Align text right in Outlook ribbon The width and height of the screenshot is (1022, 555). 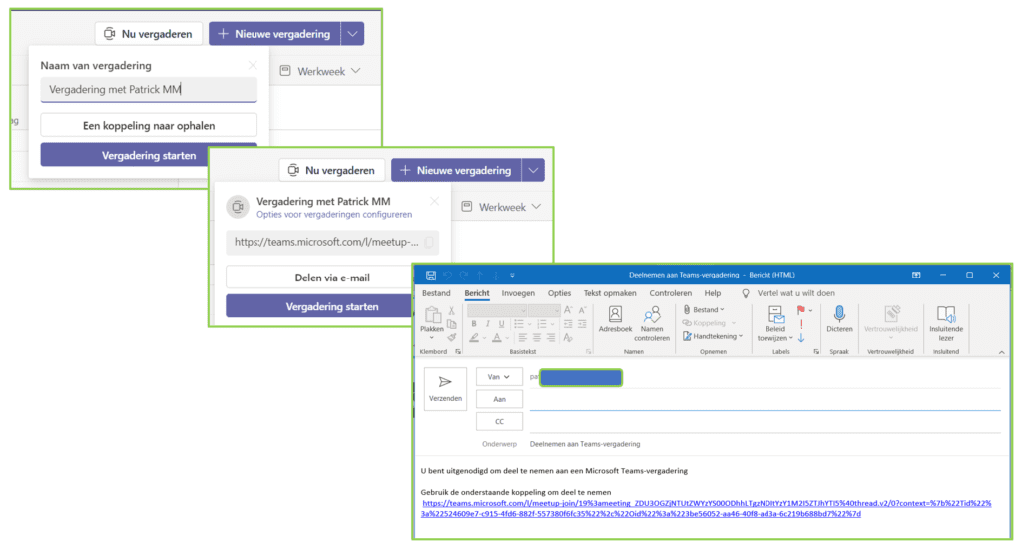(x=551, y=337)
